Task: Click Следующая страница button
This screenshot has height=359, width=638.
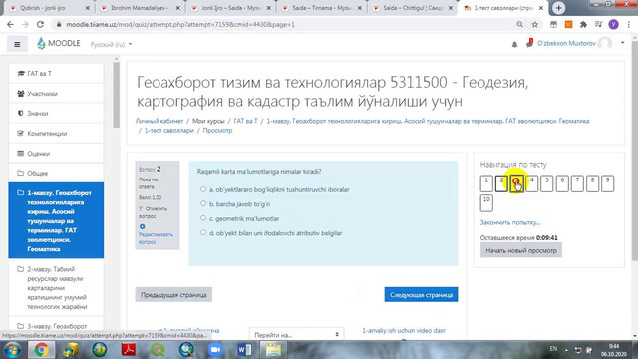Action: pos(421,295)
